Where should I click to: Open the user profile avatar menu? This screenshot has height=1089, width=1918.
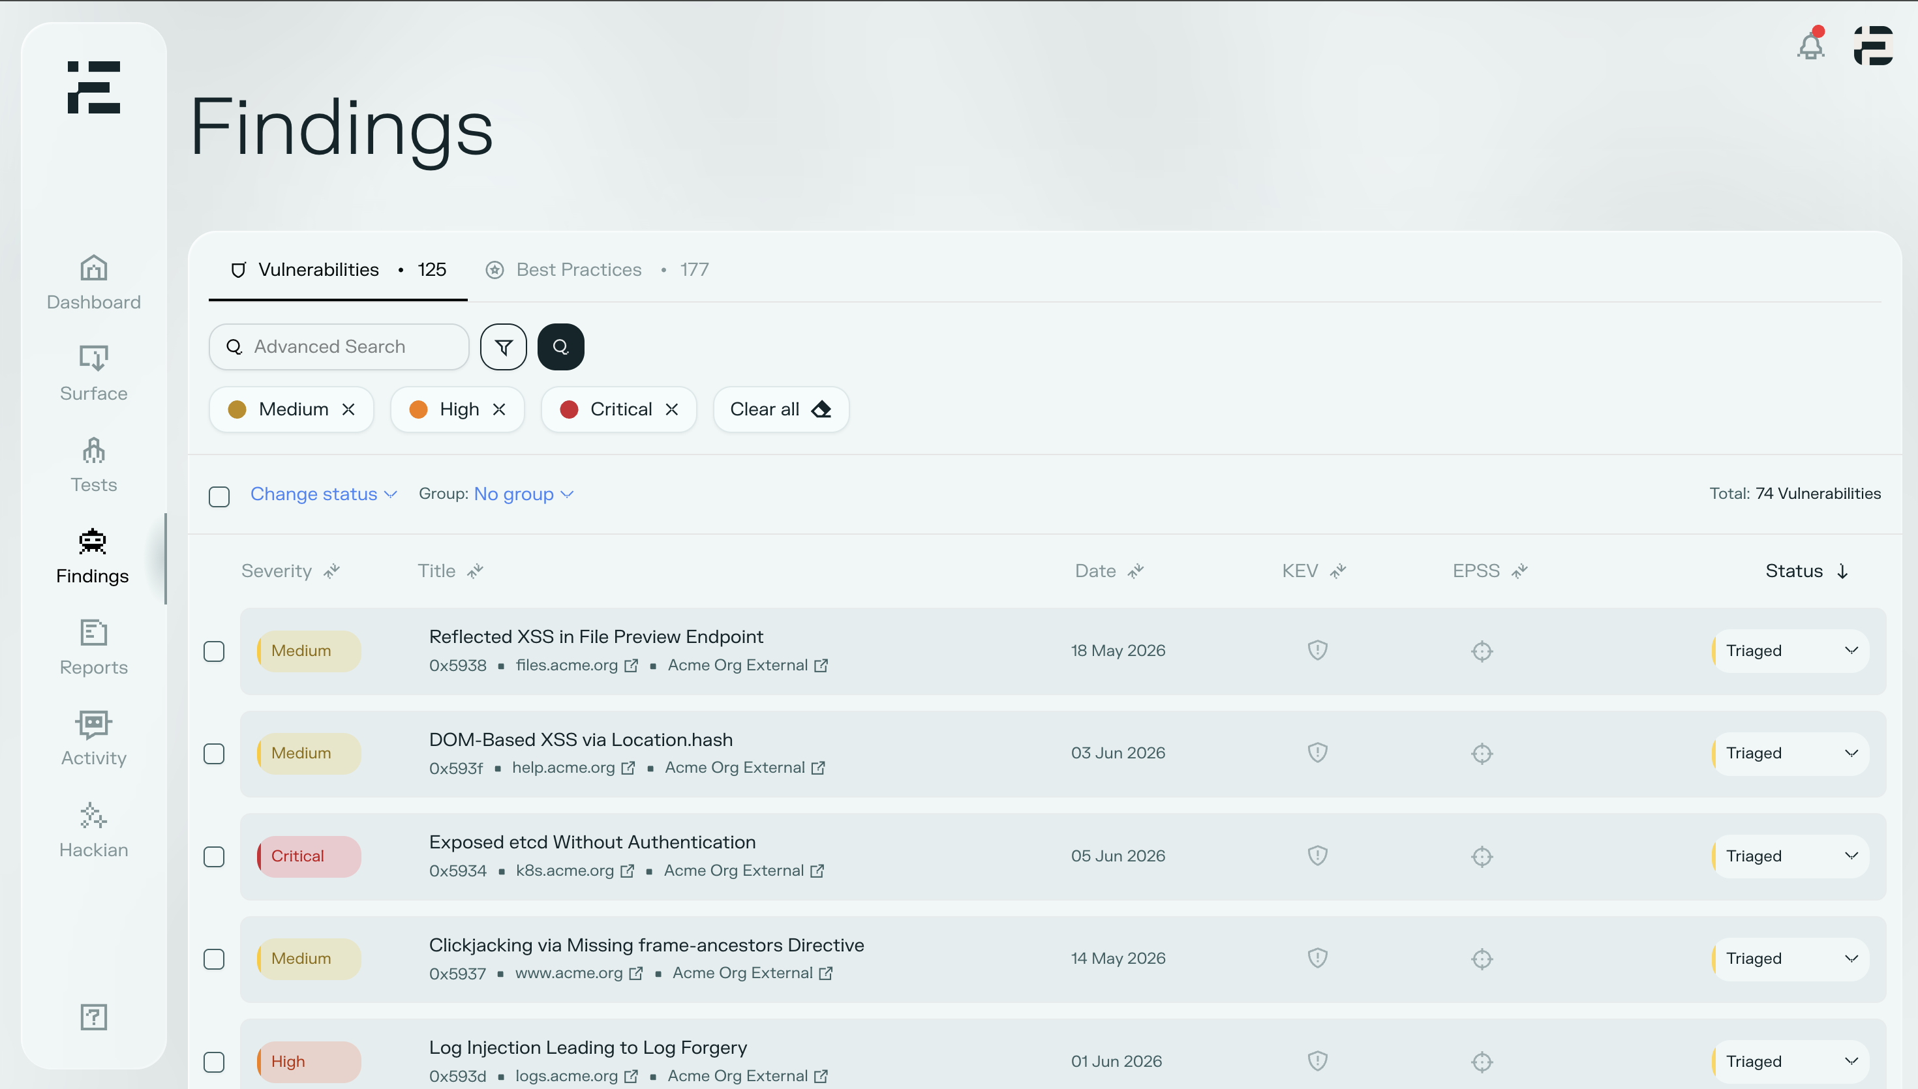(1873, 46)
